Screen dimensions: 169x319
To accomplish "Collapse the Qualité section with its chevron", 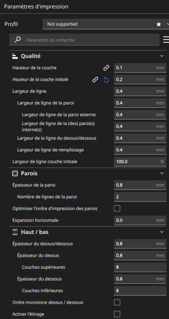I will [162, 56].
